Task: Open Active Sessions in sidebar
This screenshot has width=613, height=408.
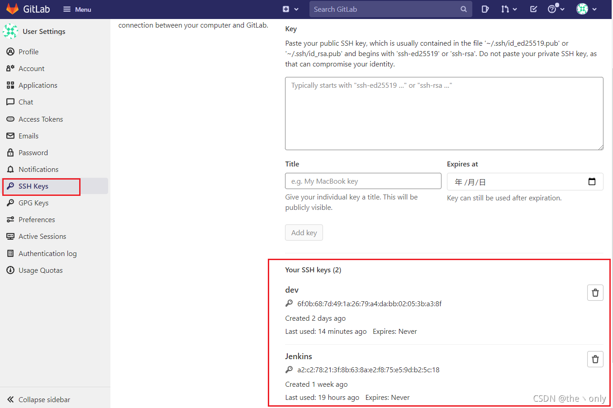Action: tap(55, 236)
